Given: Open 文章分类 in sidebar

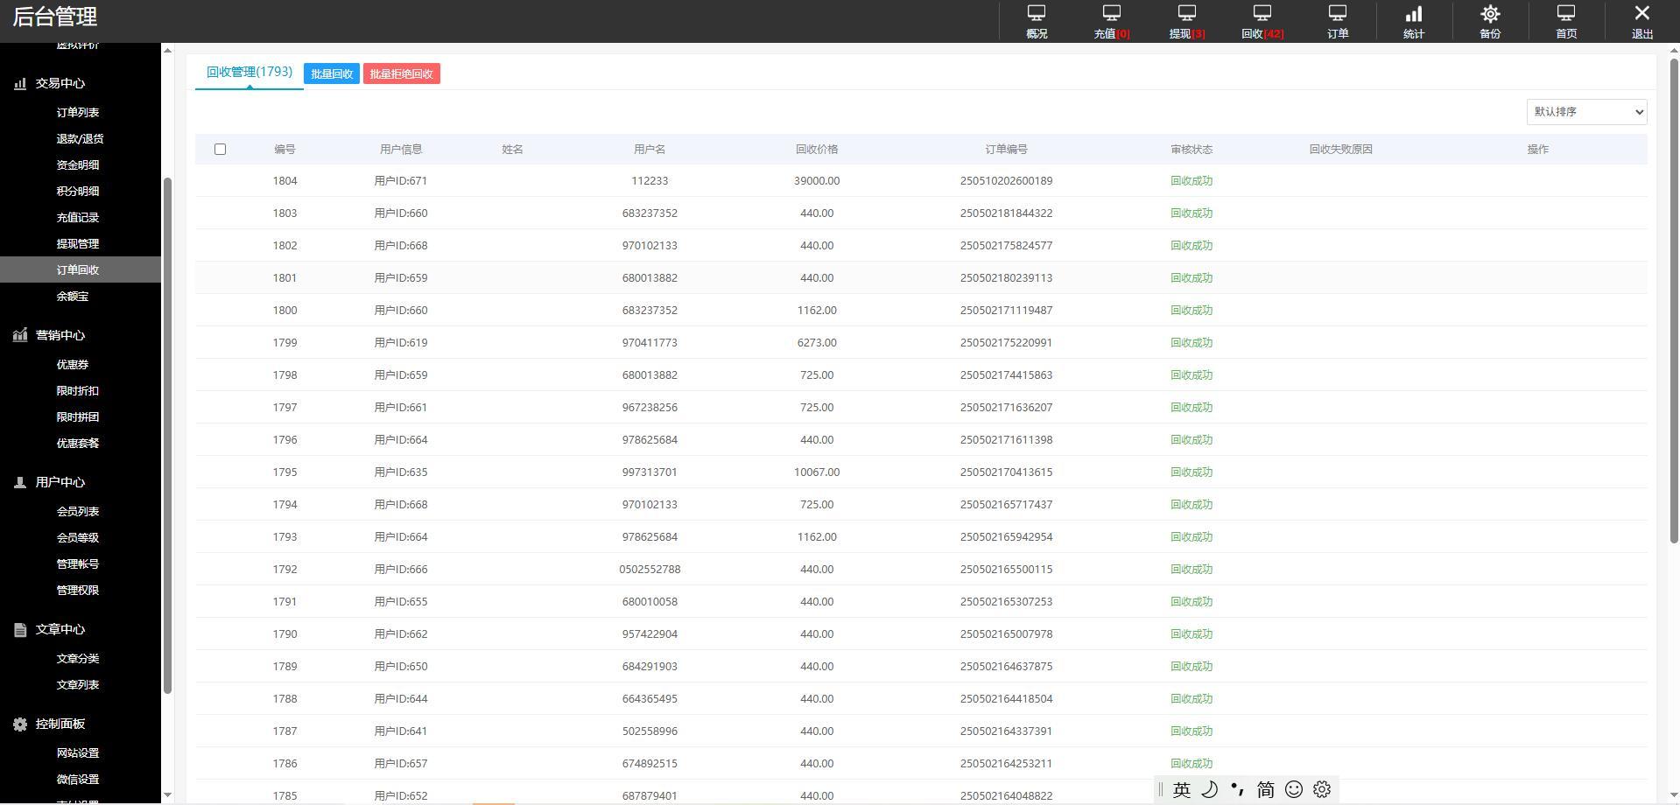Looking at the screenshot, I should [78, 658].
